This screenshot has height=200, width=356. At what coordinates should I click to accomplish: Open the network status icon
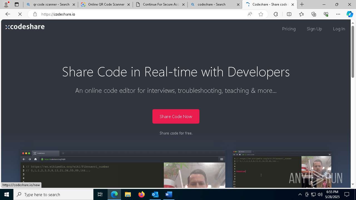[313, 194]
